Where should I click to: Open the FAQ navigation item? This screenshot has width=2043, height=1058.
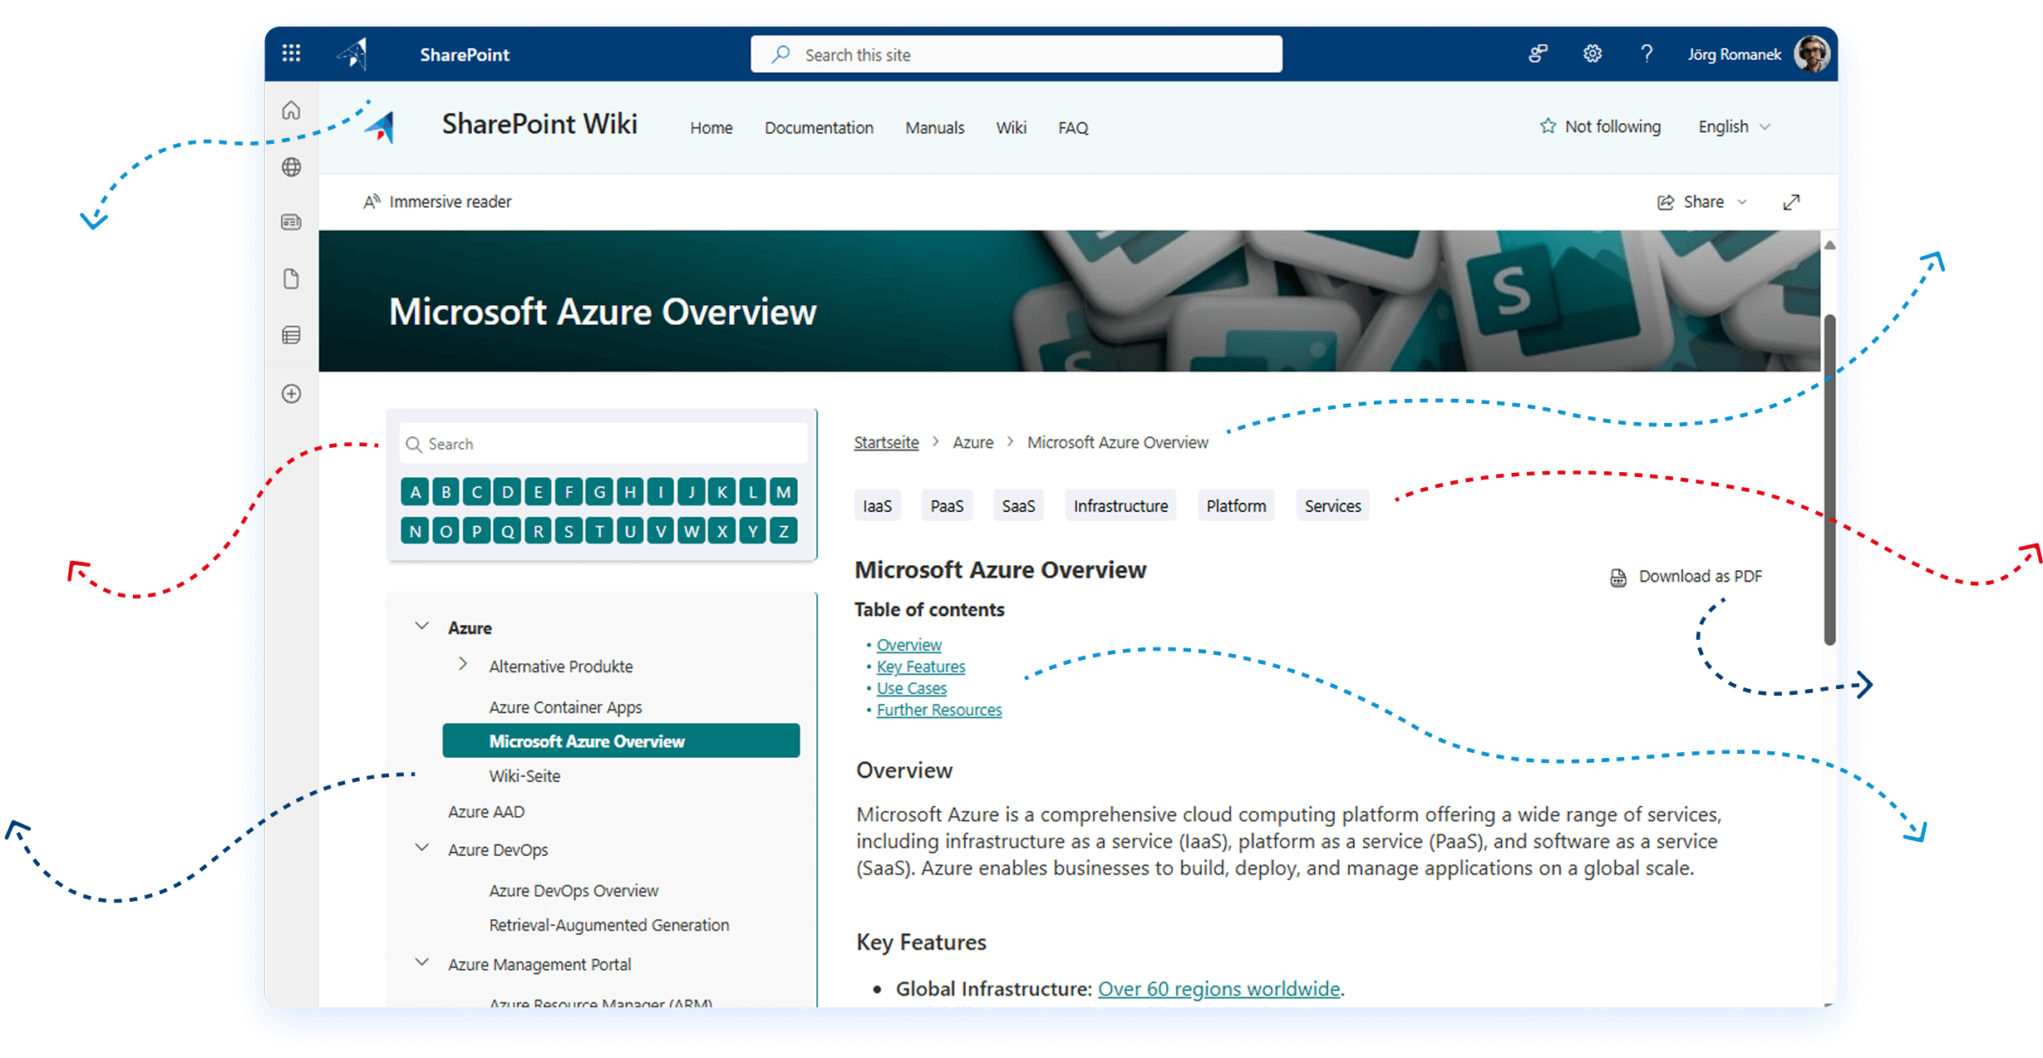(1073, 128)
